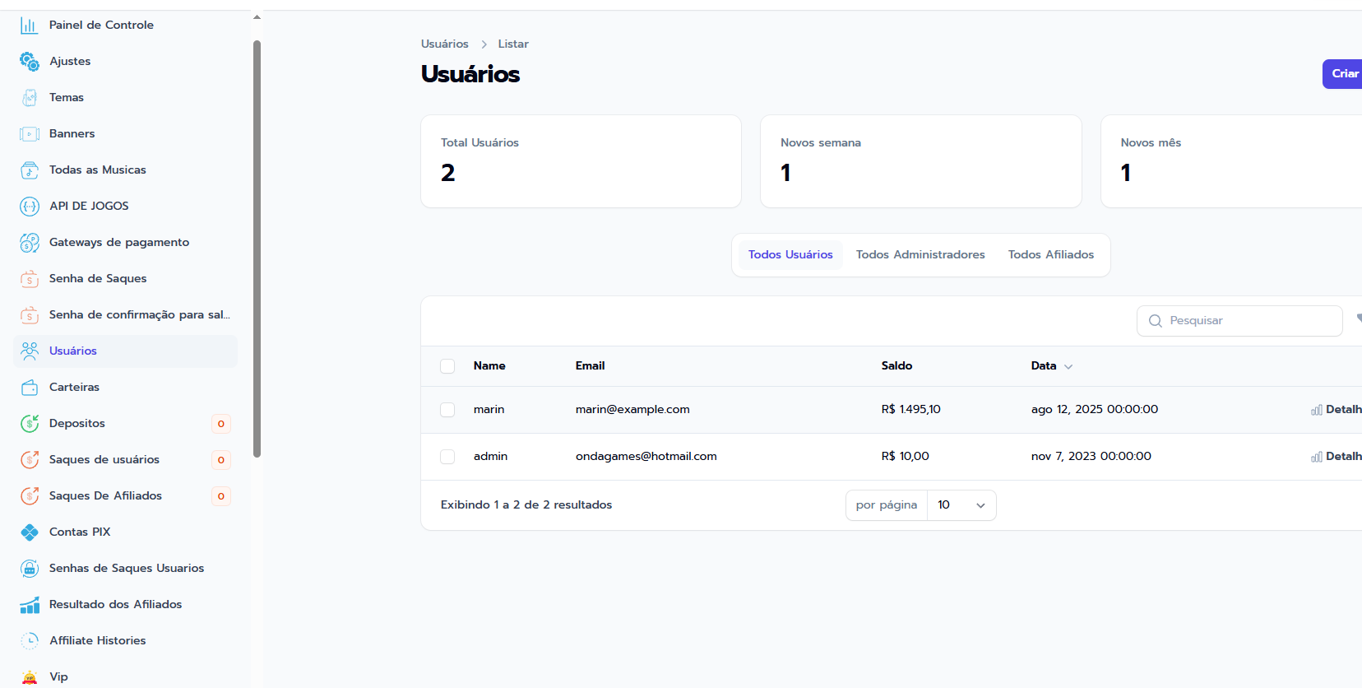Click the Depositos icon
1362x688 pixels.
click(30, 424)
